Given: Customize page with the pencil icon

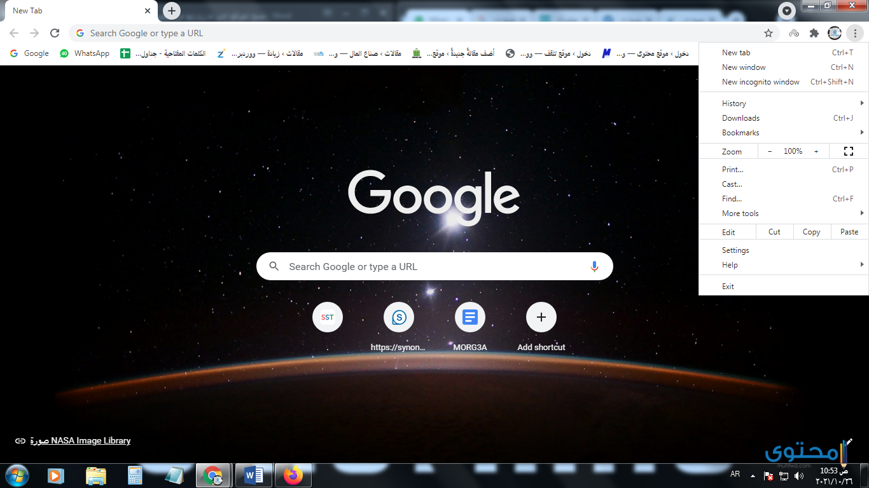Looking at the screenshot, I should (848, 441).
